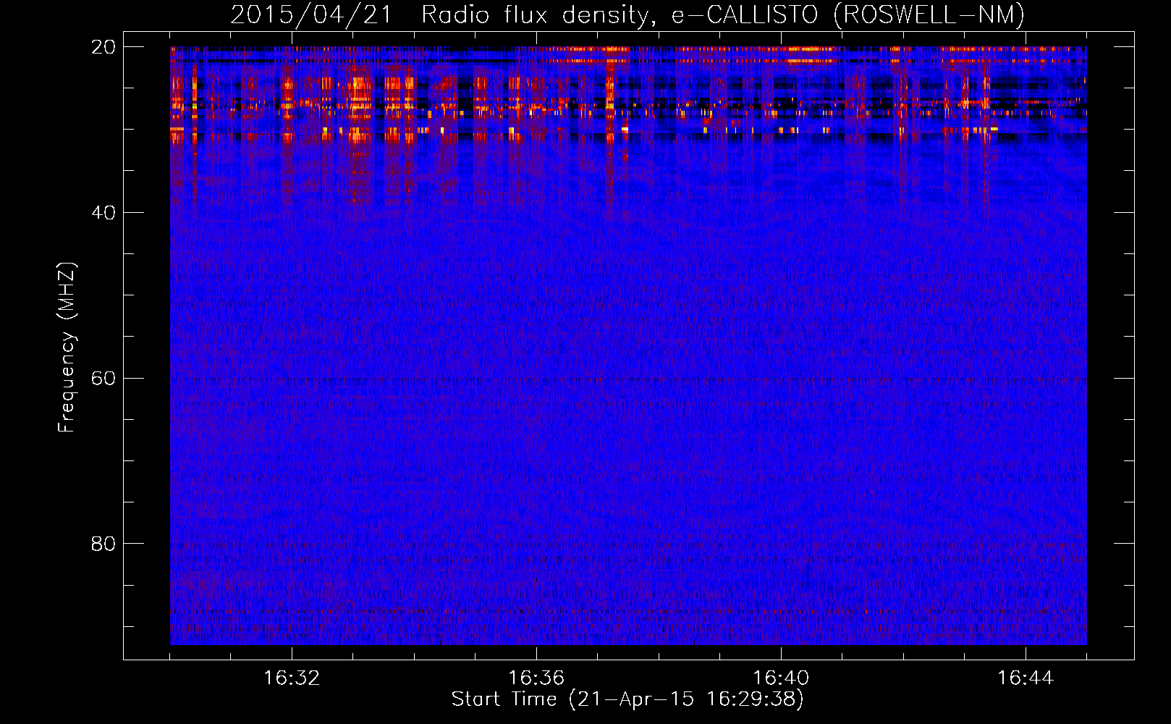Click the plot title '2015/04/21 Radio flux density'
The width and height of the screenshot is (1171, 724).
[x=627, y=14]
